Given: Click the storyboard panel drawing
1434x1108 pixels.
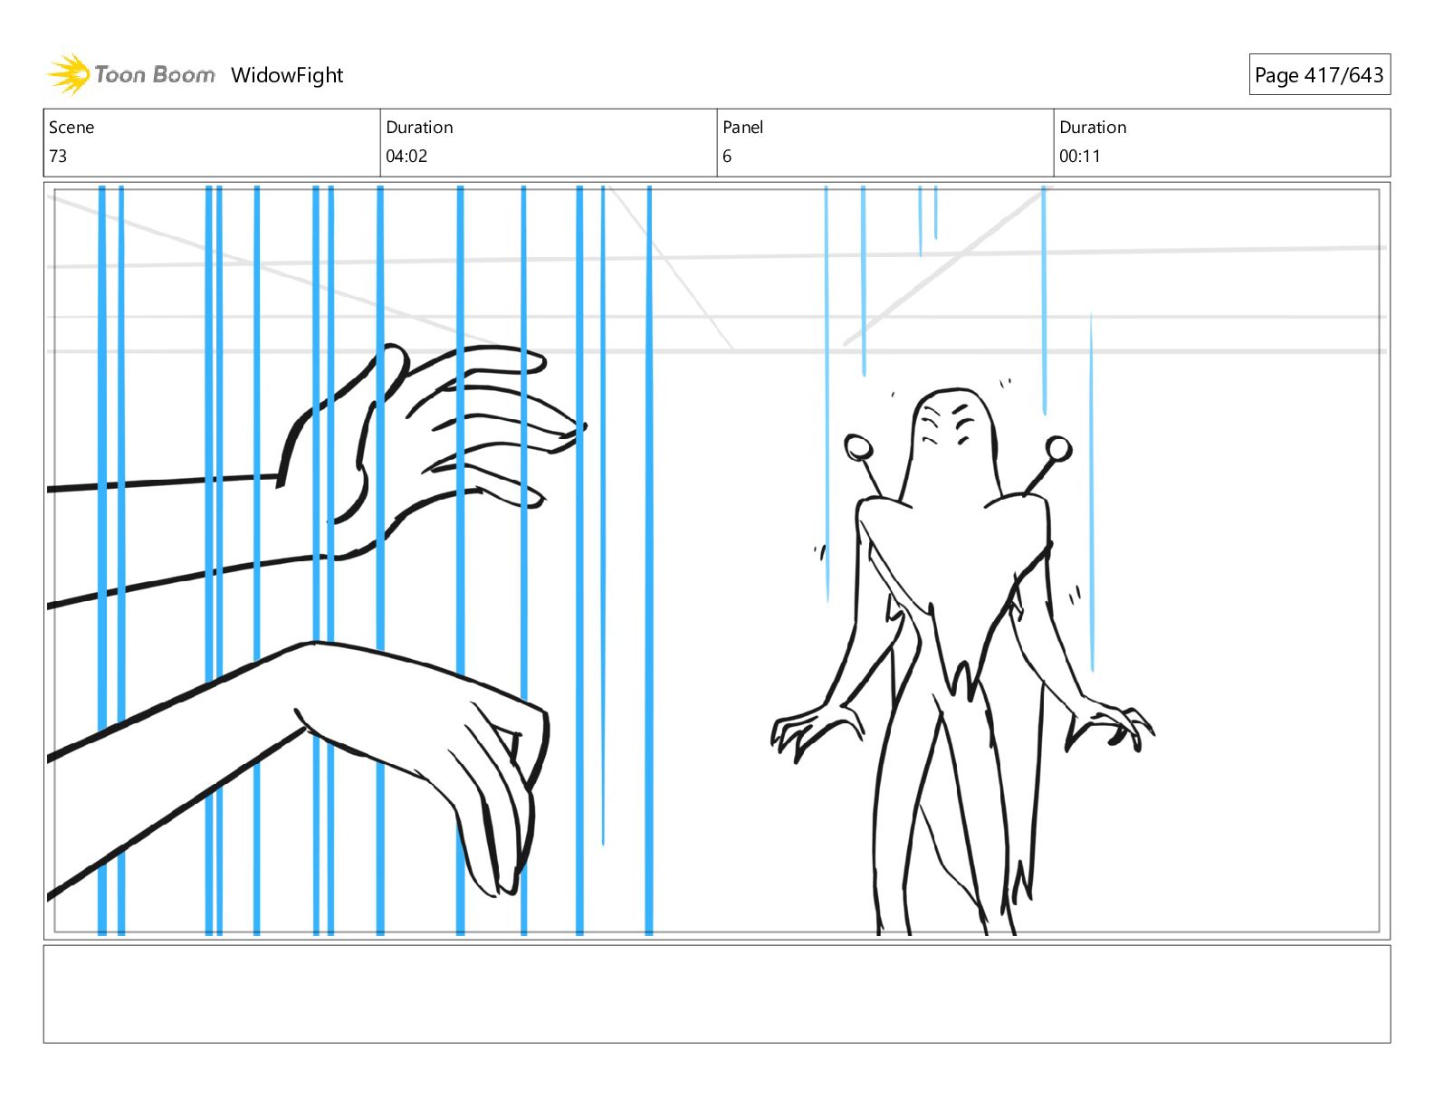Looking at the screenshot, I should click(x=717, y=560).
